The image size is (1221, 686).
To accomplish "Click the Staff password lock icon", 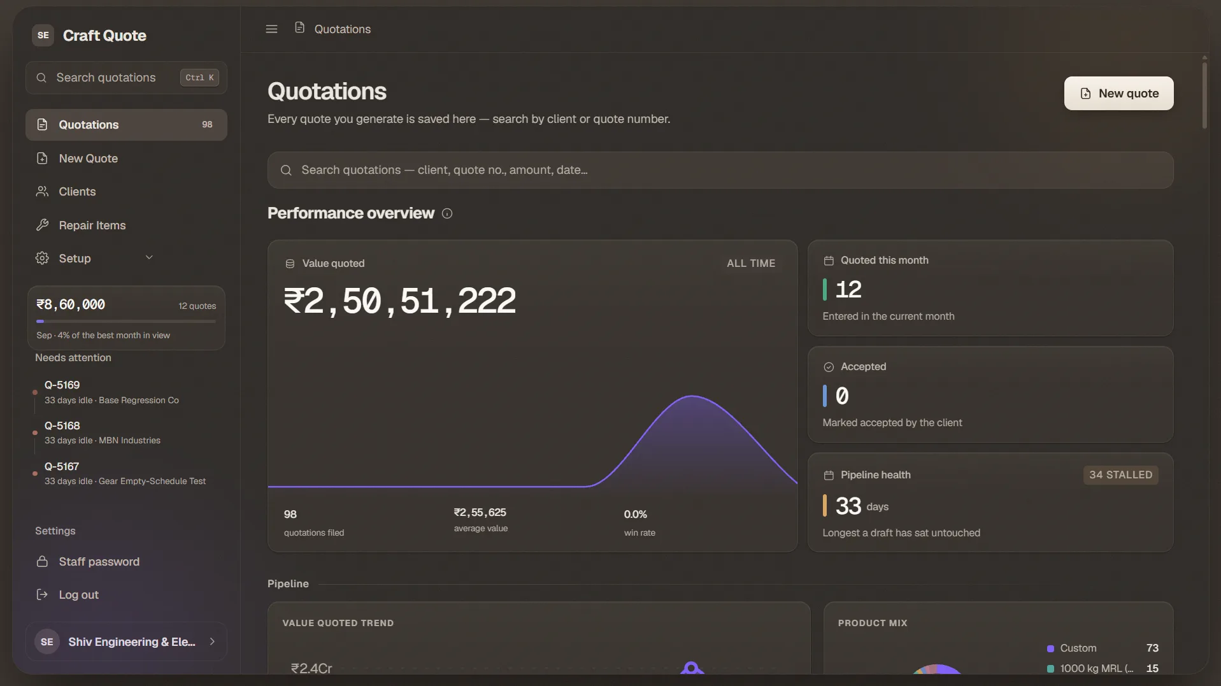I will (x=42, y=562).
